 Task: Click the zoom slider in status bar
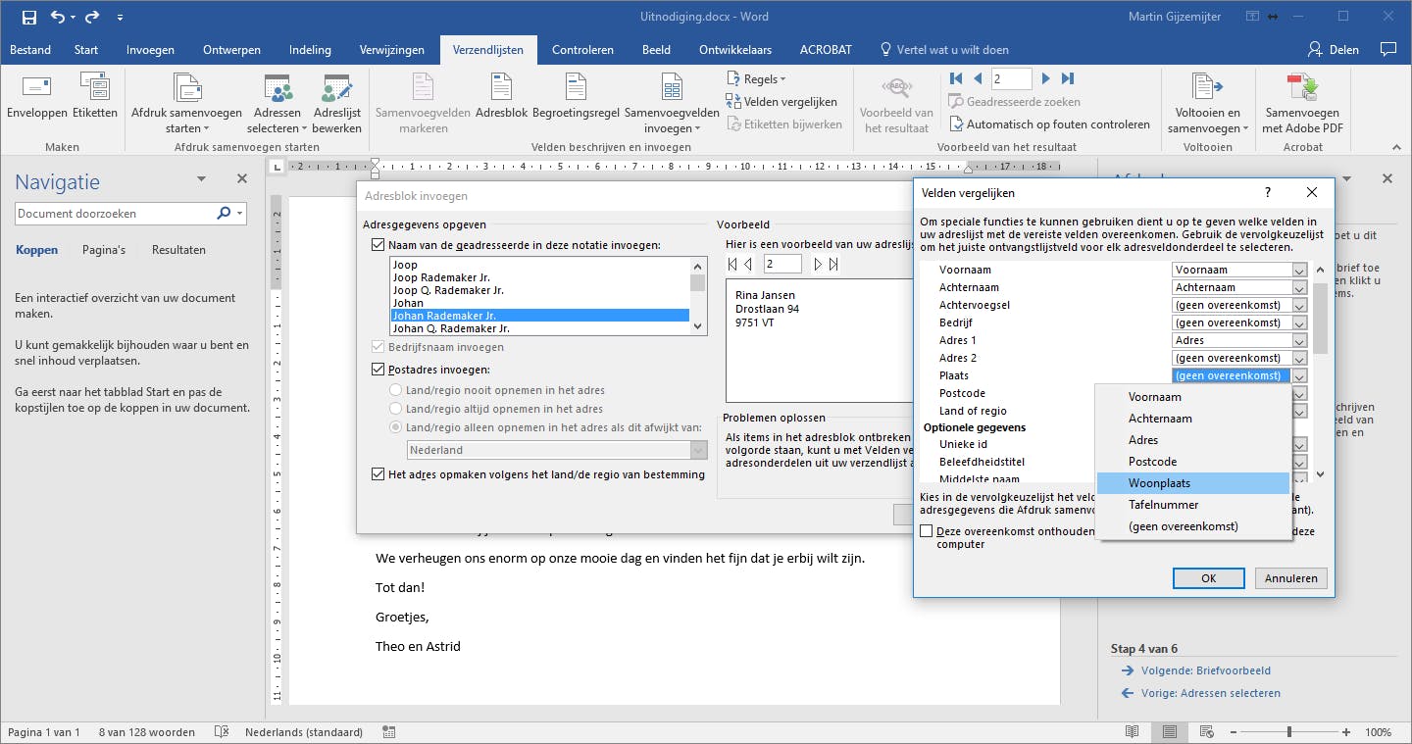tap(1288, 732)
